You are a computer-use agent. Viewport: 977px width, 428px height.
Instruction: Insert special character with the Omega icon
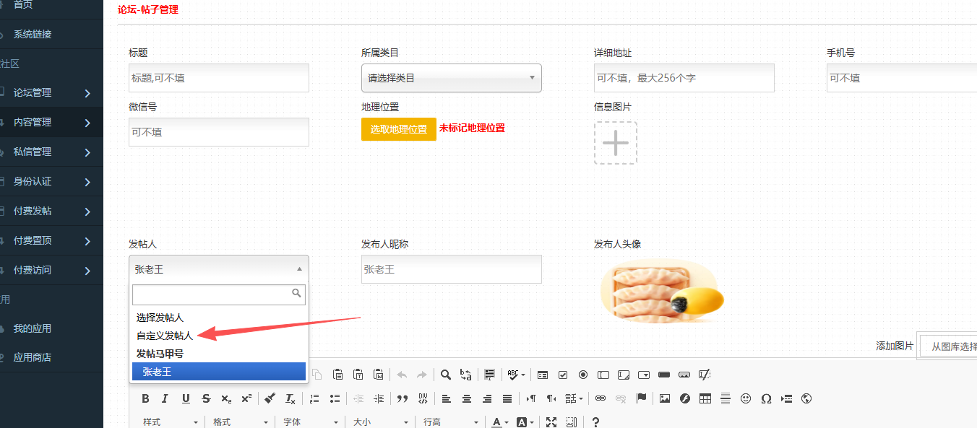(x=766, y=398)
